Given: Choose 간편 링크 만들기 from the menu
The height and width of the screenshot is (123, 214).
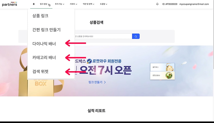Looking at the screenshot, I should point(46,30).
